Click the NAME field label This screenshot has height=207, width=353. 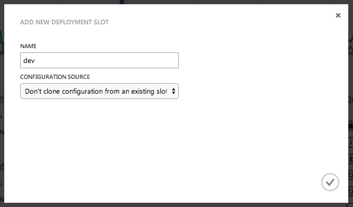coord(28,46)
